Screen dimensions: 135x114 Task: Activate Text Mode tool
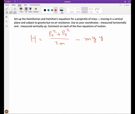click(x=7, y=10)
